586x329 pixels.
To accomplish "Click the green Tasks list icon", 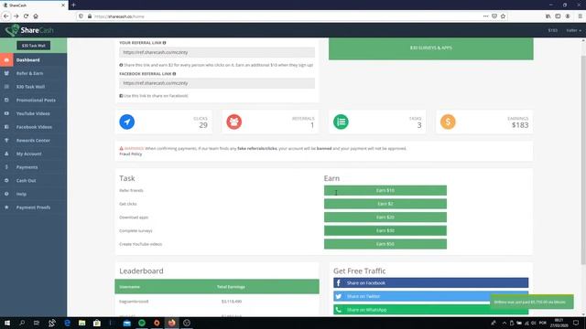I will pos(341,122).
